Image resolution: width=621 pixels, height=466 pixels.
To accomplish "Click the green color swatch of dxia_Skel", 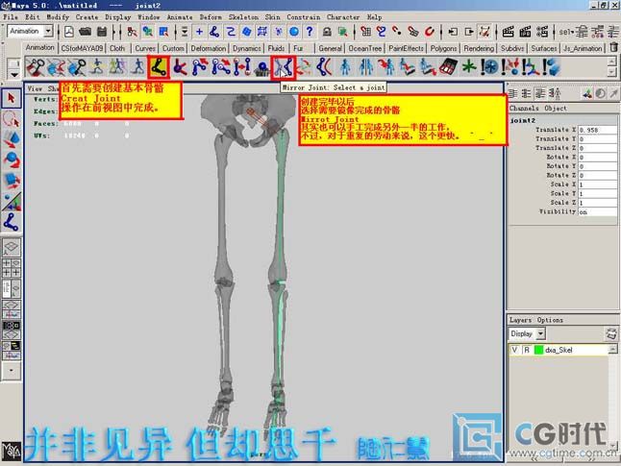I will (538, 350).
